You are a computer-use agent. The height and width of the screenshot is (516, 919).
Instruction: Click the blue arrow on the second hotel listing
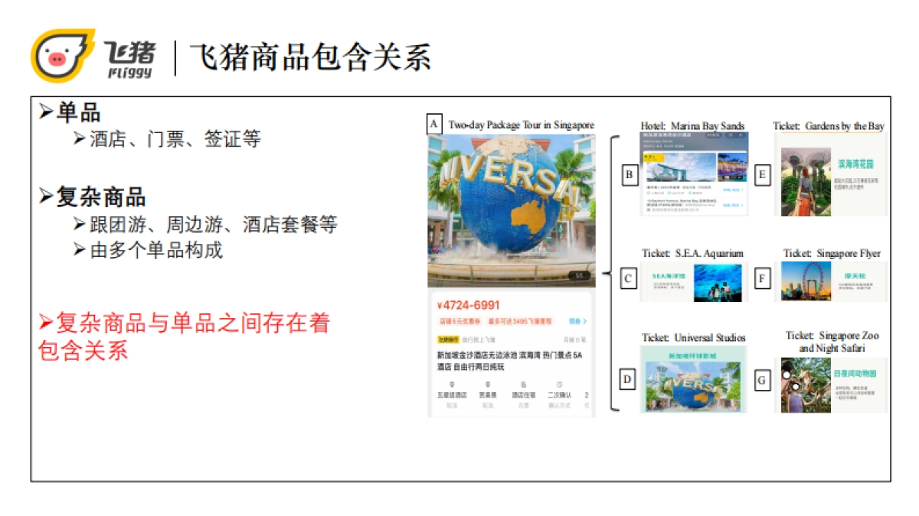pos(741,206)
